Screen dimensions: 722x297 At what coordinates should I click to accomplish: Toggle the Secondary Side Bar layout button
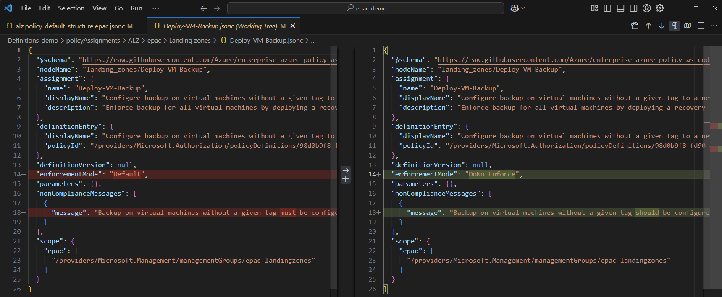pos(633,8)
